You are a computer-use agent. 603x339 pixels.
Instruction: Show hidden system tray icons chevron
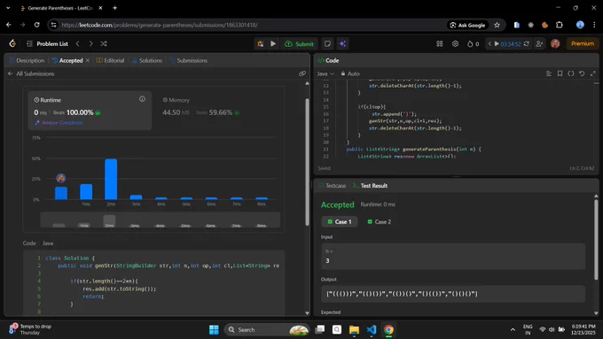pyautogui.click(x=513, y=330)
